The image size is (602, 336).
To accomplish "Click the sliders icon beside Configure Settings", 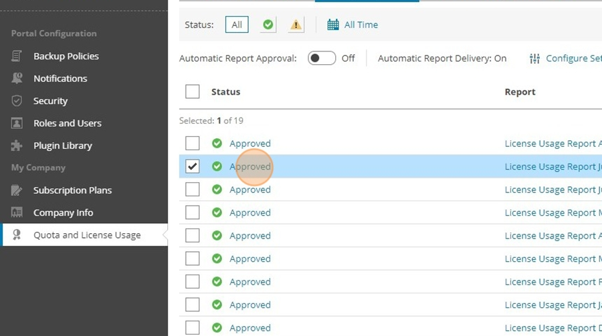I will 534,58.
